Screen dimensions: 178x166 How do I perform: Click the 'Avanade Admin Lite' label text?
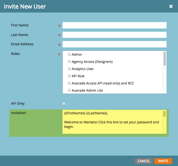(x=87, y=91)
